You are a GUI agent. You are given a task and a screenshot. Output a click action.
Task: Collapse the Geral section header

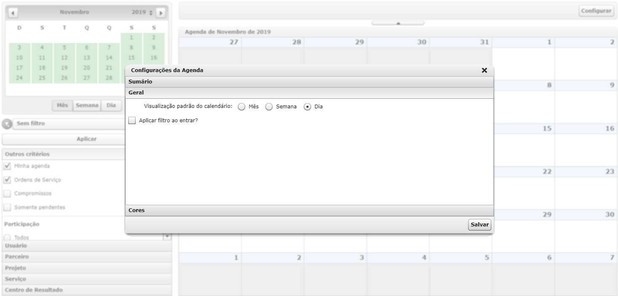tap(309, 93)
